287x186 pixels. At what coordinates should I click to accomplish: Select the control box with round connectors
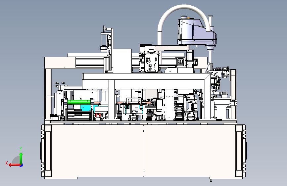pyautogui.click(x=151, y=62)
